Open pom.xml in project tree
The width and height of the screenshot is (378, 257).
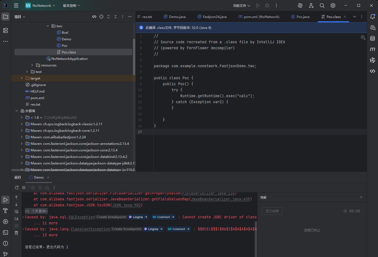[35, 98]
